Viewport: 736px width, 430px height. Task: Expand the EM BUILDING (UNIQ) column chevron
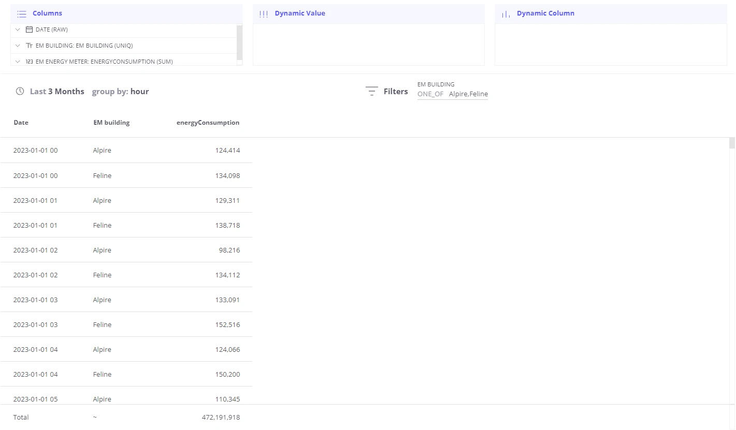pos(18,46)
